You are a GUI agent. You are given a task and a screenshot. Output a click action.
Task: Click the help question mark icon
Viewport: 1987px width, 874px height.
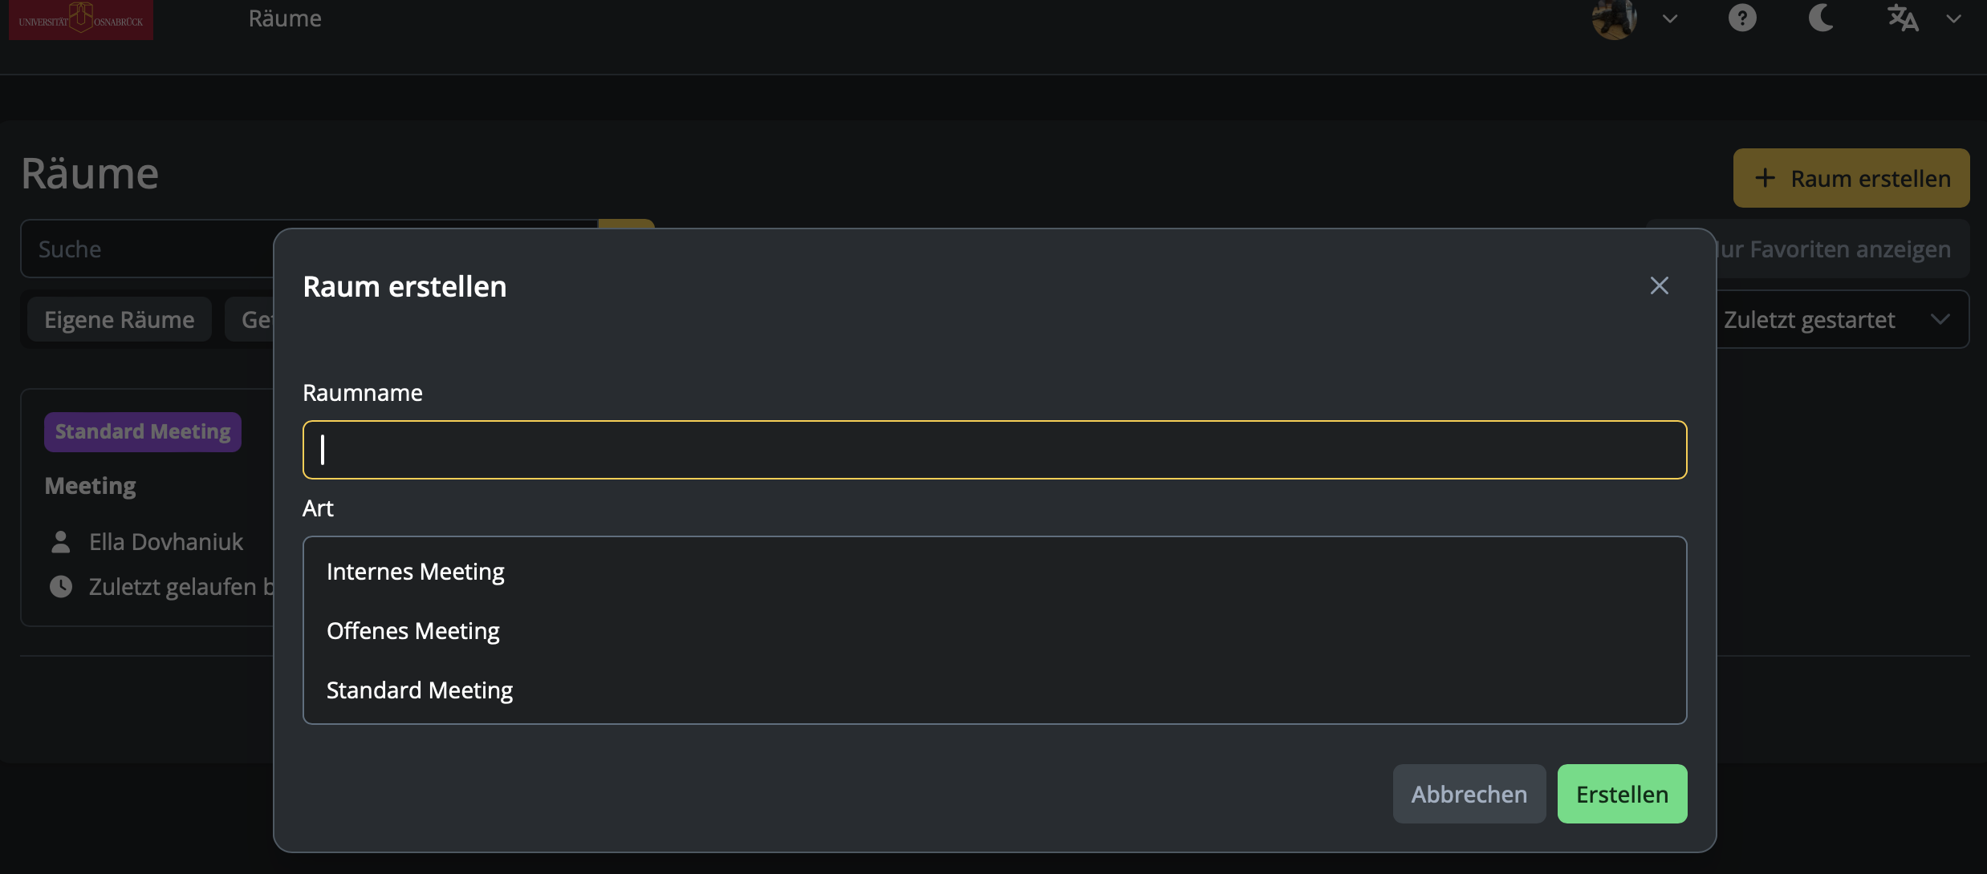point(1742,18)
